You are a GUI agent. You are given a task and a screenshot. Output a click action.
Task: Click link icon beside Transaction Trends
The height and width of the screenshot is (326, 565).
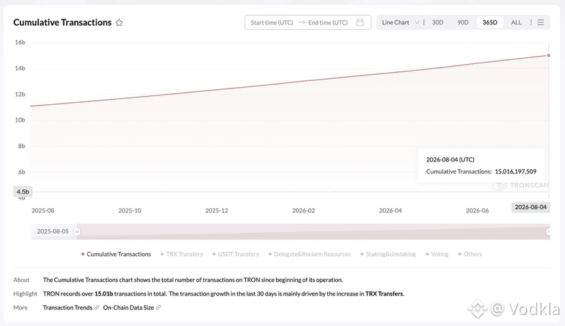tap(97, 308)
